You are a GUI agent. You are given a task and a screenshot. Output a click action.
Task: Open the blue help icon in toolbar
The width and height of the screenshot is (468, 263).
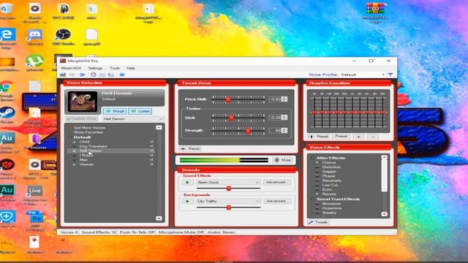point(122,75)
